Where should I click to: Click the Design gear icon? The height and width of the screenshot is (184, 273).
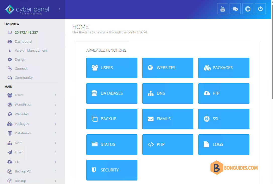tap(10, 59)
